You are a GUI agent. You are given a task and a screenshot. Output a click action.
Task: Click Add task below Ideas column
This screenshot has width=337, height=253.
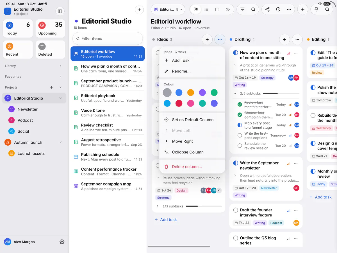166,220
